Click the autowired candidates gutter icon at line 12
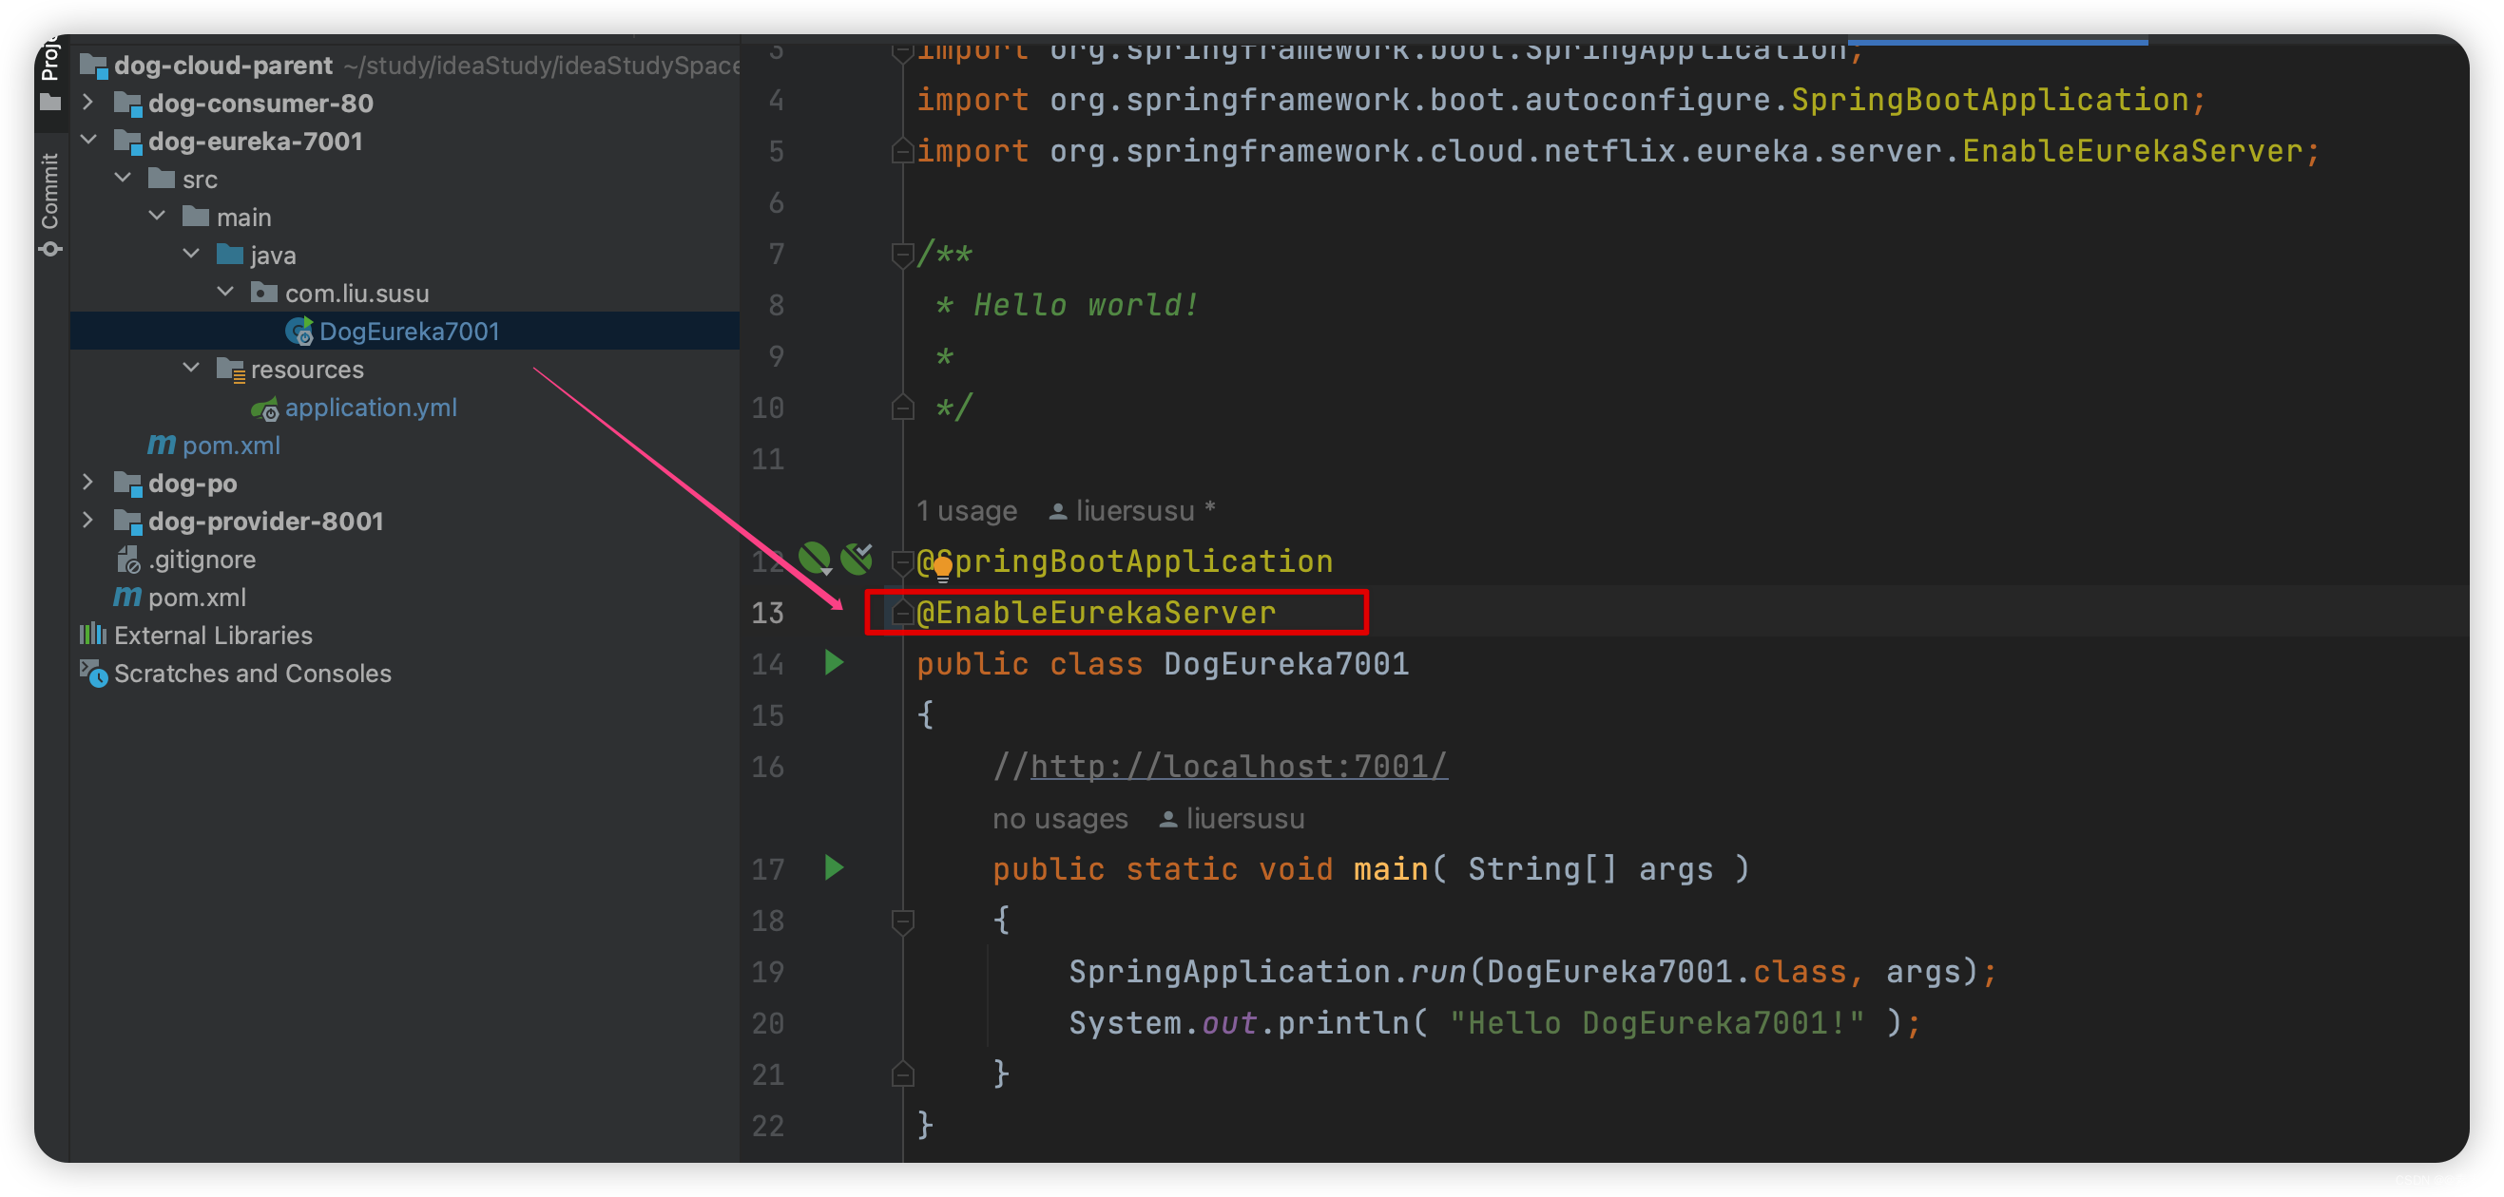The width and height of the screenshot is (2504, 1197). (857, 558)
